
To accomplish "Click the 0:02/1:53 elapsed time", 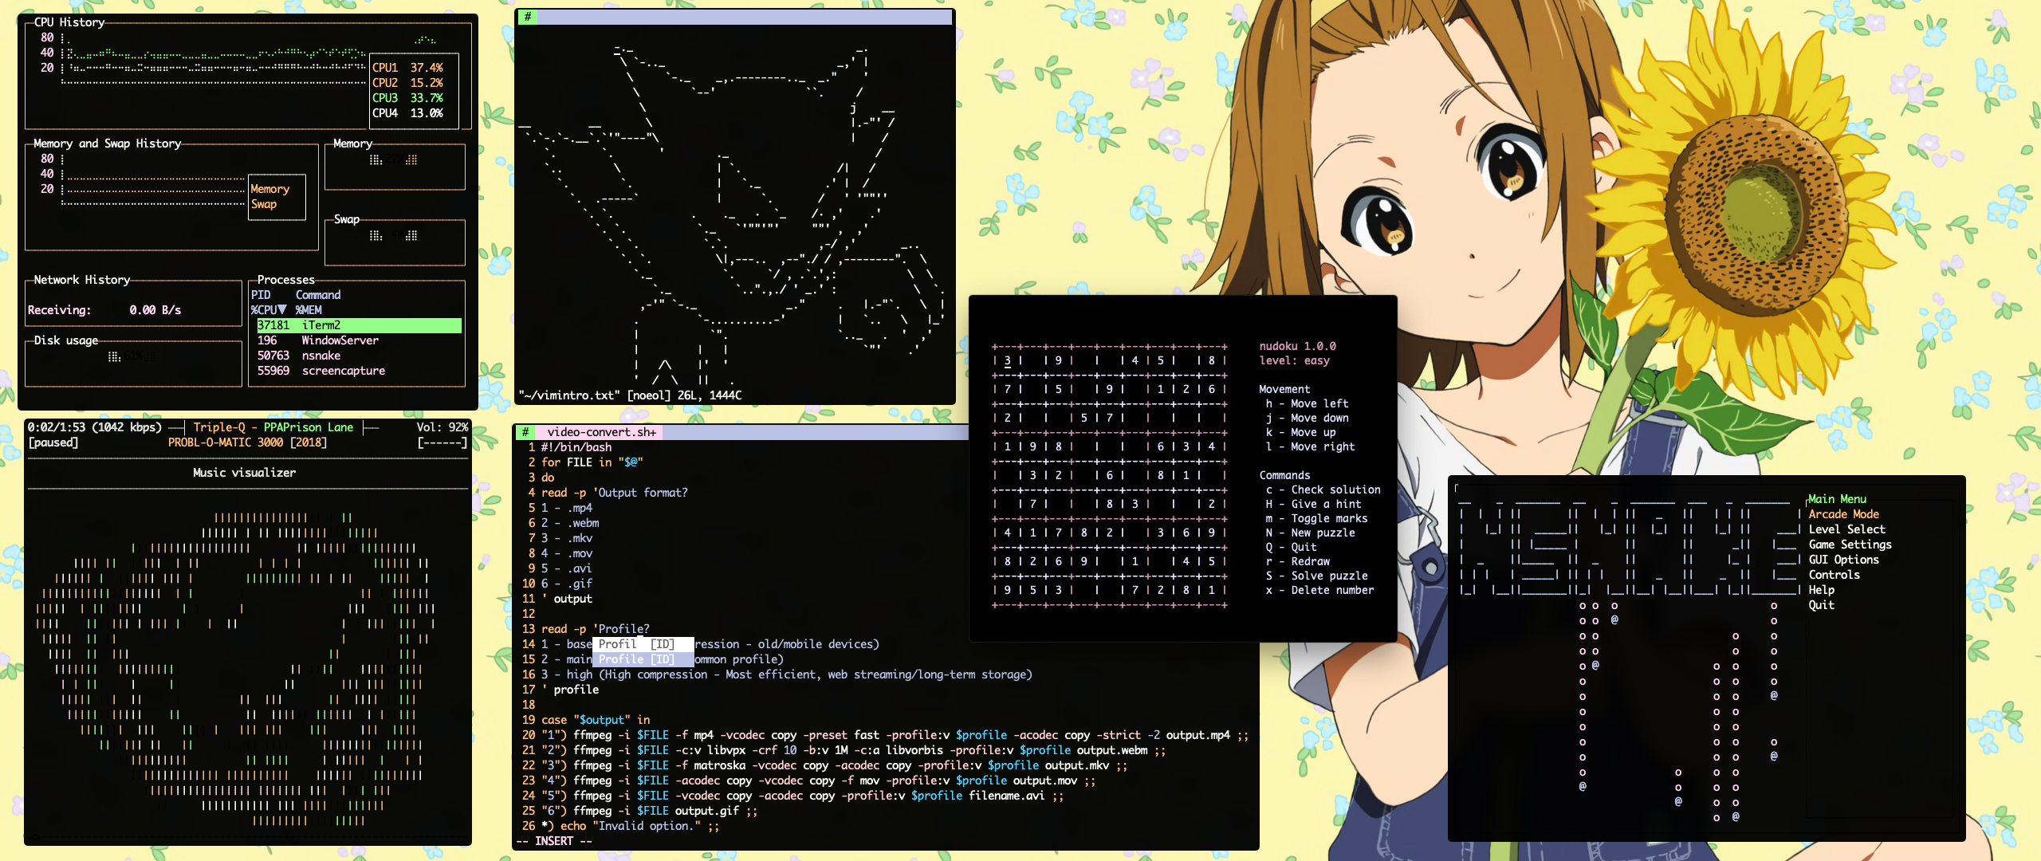I will (56, 427).
